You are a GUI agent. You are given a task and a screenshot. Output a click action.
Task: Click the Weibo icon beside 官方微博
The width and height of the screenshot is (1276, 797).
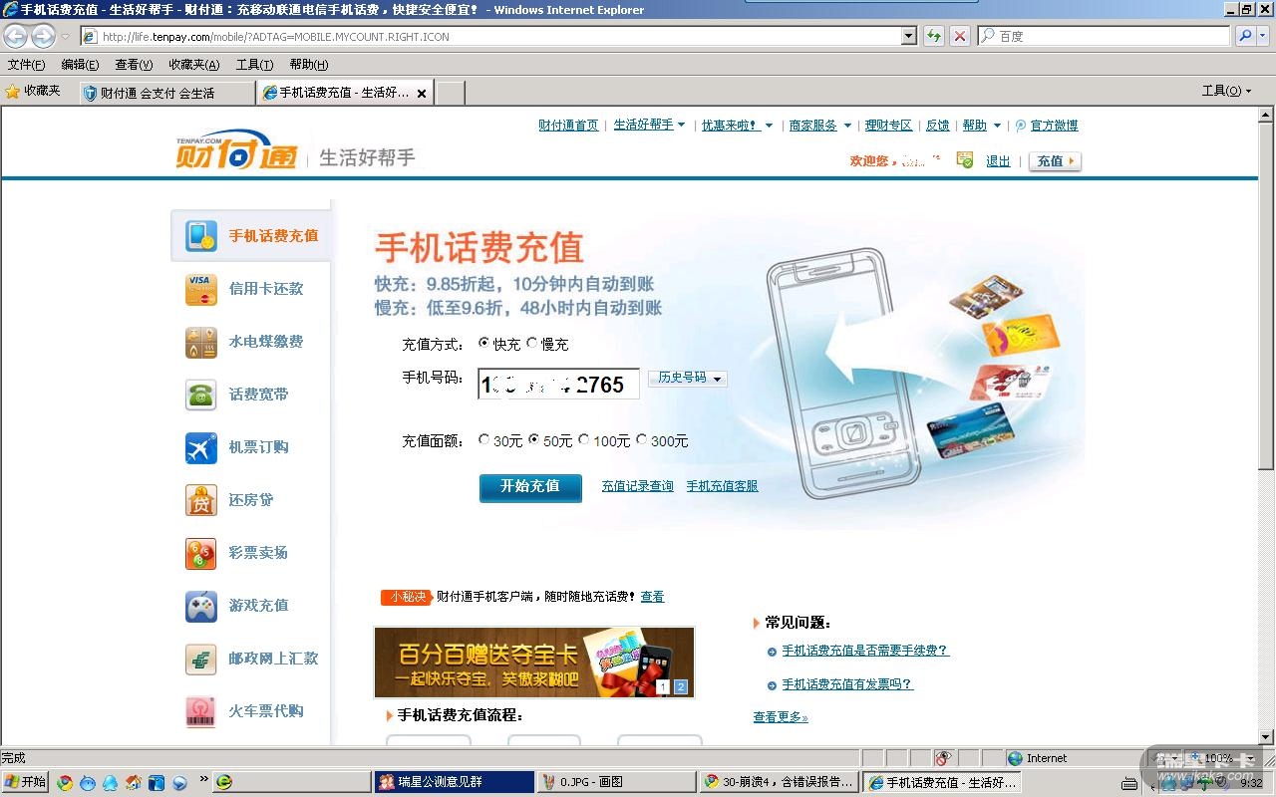point(1020,126)
